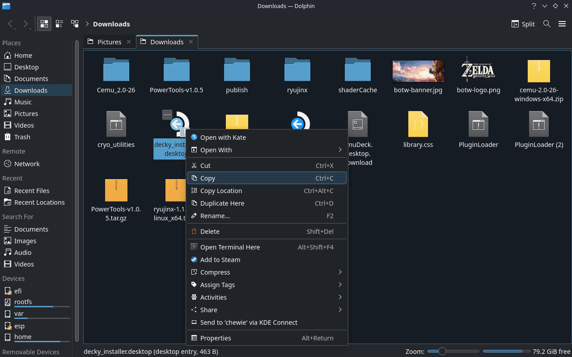Open Properties from context menu

267,338
